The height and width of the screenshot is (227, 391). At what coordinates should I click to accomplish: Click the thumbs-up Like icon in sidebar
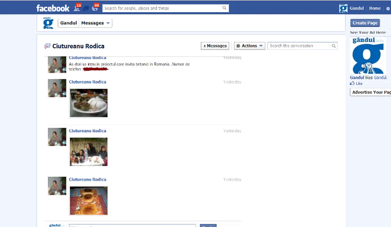pyautogui.click(x=352, y=83)
